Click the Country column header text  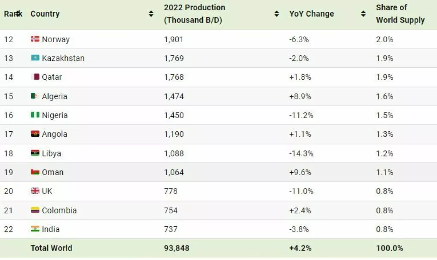coord(45,14)
